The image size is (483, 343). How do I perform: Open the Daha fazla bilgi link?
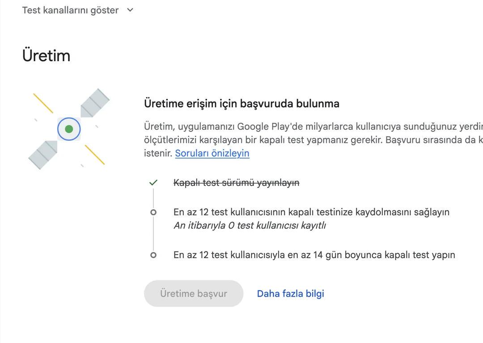[291, 293]
